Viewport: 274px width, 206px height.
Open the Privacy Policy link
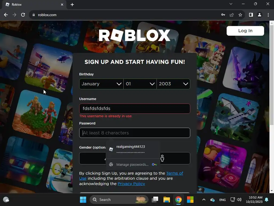[131, 184]
